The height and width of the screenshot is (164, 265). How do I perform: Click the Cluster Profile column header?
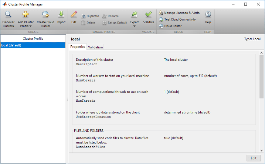[x=33, y=39]
